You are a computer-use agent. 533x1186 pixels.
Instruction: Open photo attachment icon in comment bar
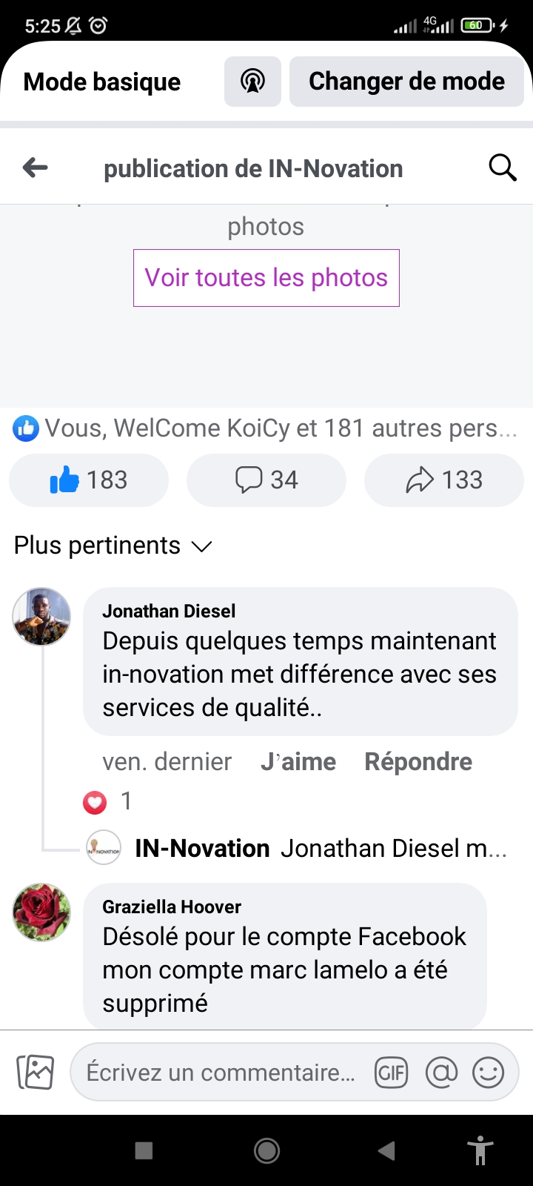point(36,1072)
